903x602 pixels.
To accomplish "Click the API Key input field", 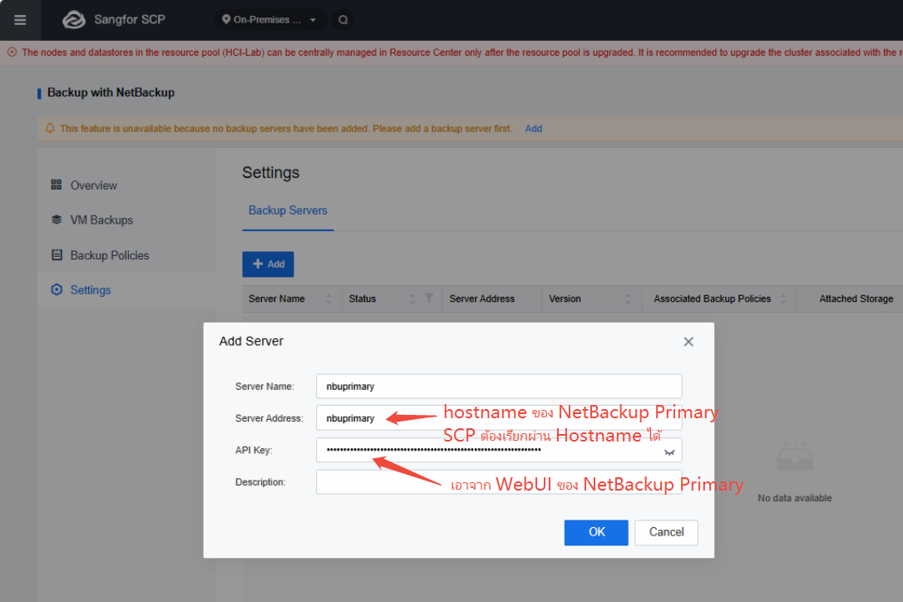I will click(499, 450).
